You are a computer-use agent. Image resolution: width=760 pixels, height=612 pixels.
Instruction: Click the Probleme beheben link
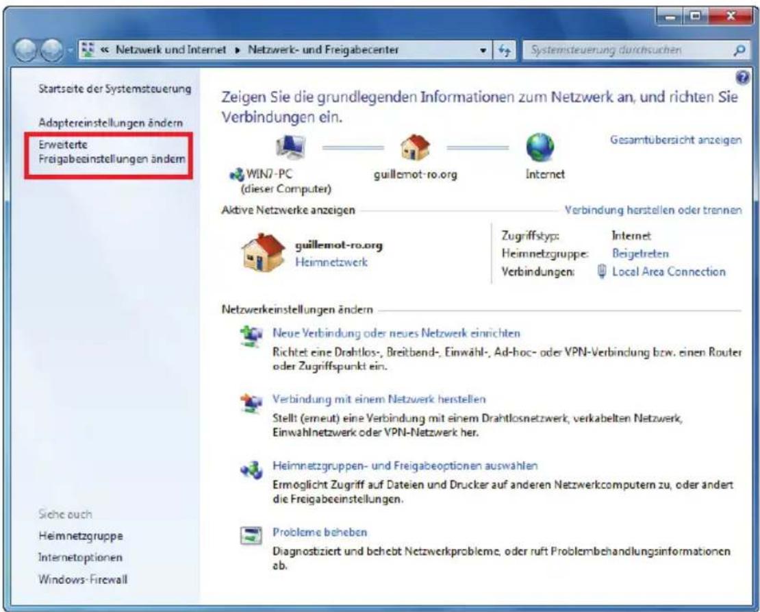[x=320, y=532]
